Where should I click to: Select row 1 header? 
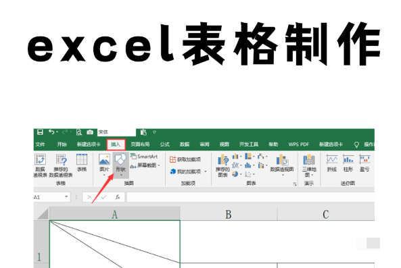(41, 242)
